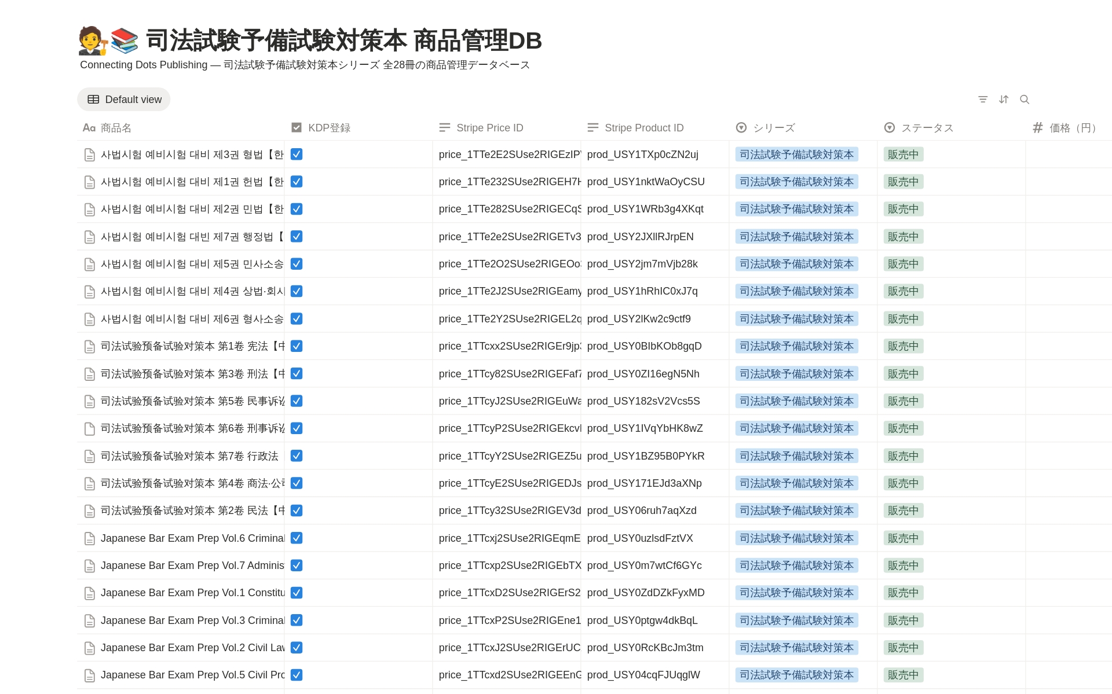Open page icon of 第2卷 民法 row

pyautogui.click(x=90, y=511)
